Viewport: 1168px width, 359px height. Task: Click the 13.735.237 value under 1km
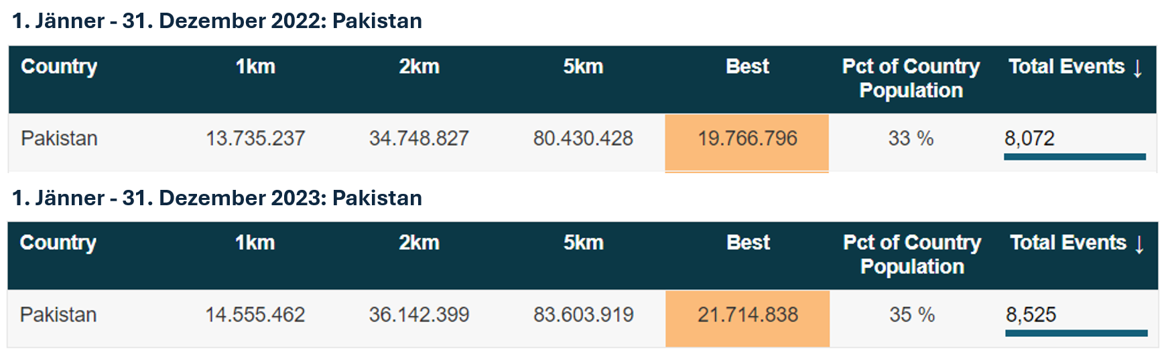click(255, 138)
